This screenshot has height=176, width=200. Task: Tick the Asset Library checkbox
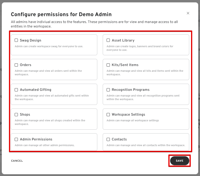[x=108, y=40]
